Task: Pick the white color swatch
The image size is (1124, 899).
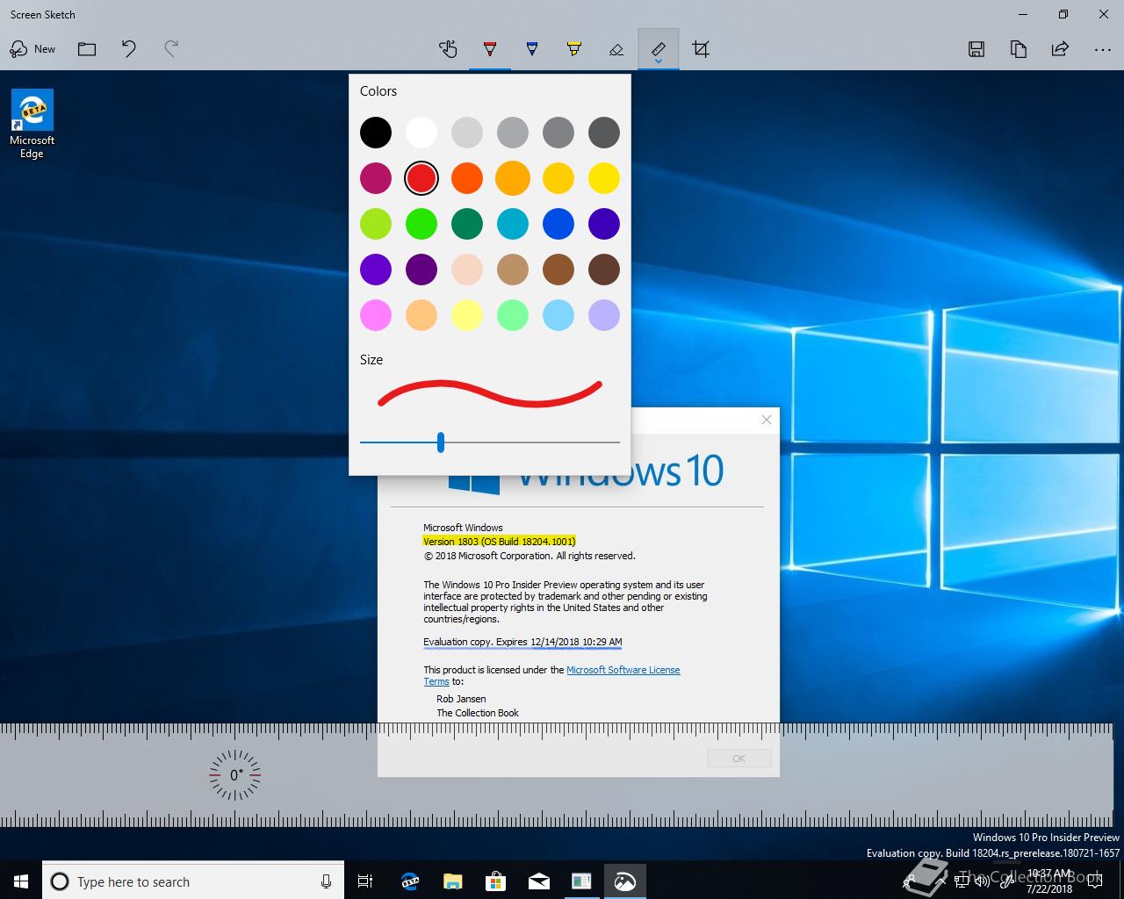Action: click(421, 133)
